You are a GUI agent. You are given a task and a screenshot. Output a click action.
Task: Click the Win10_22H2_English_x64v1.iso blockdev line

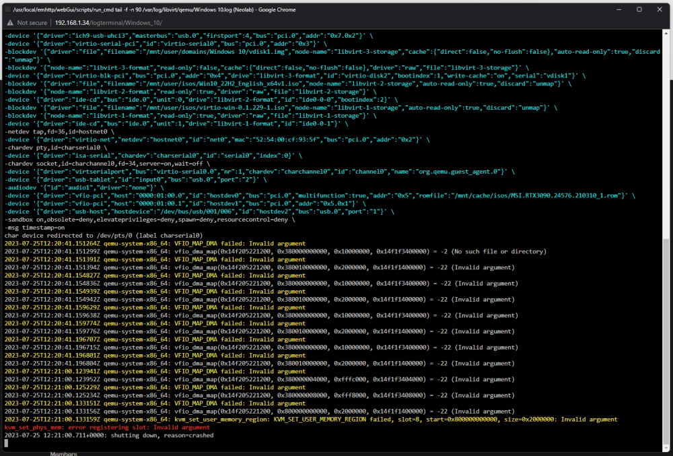288,84
